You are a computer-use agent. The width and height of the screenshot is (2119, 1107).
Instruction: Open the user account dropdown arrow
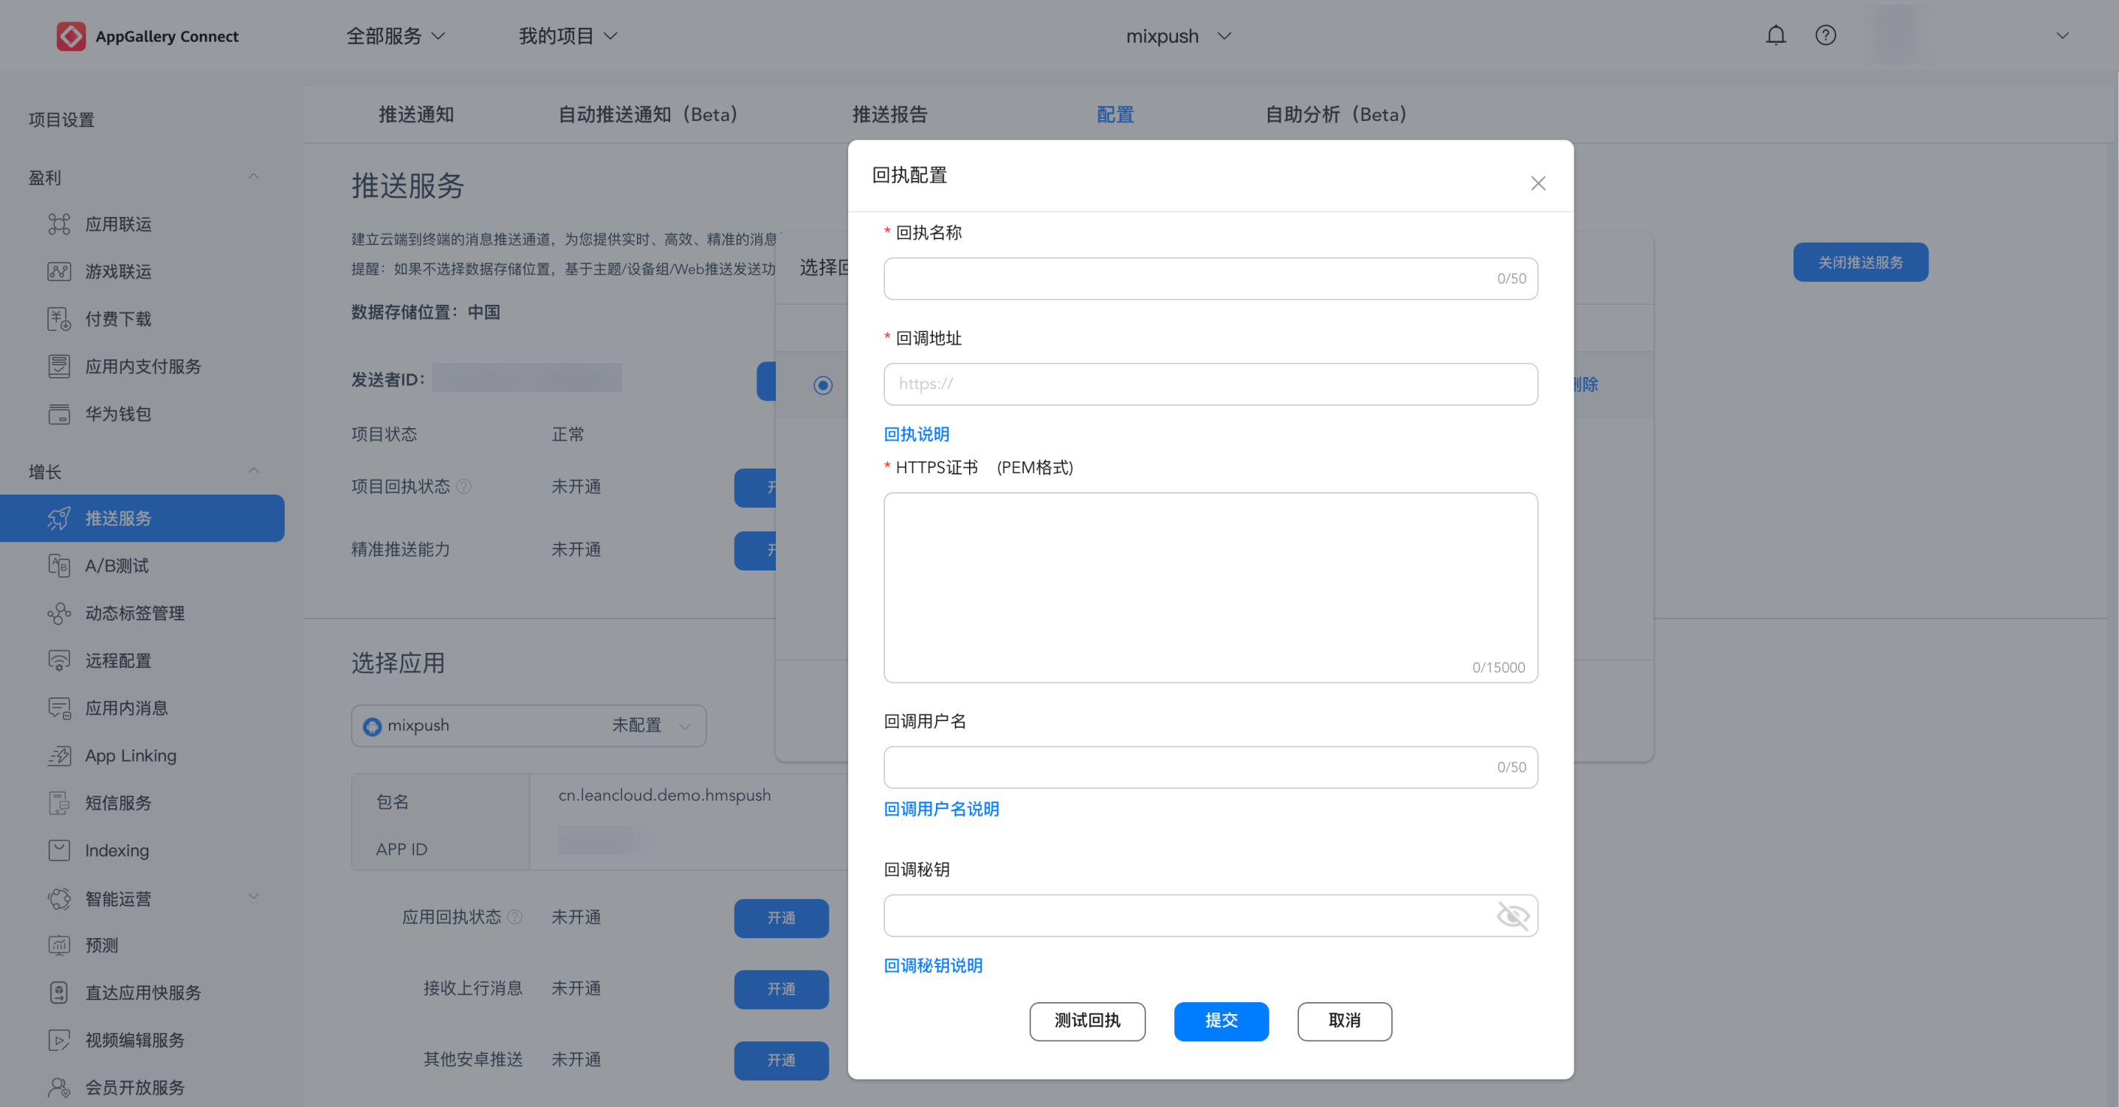[x=2062, y=35]
